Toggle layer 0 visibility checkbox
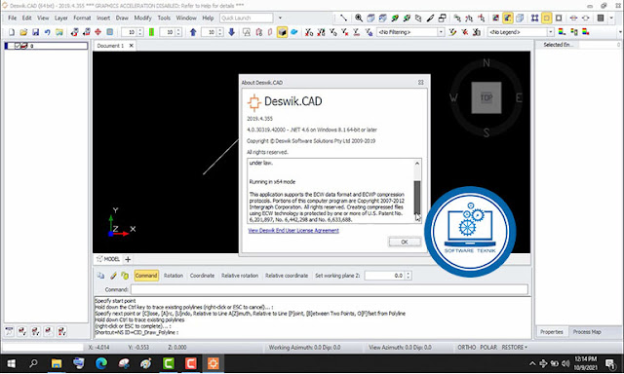Viewport: 624px width, 374px height. [18, 46]
